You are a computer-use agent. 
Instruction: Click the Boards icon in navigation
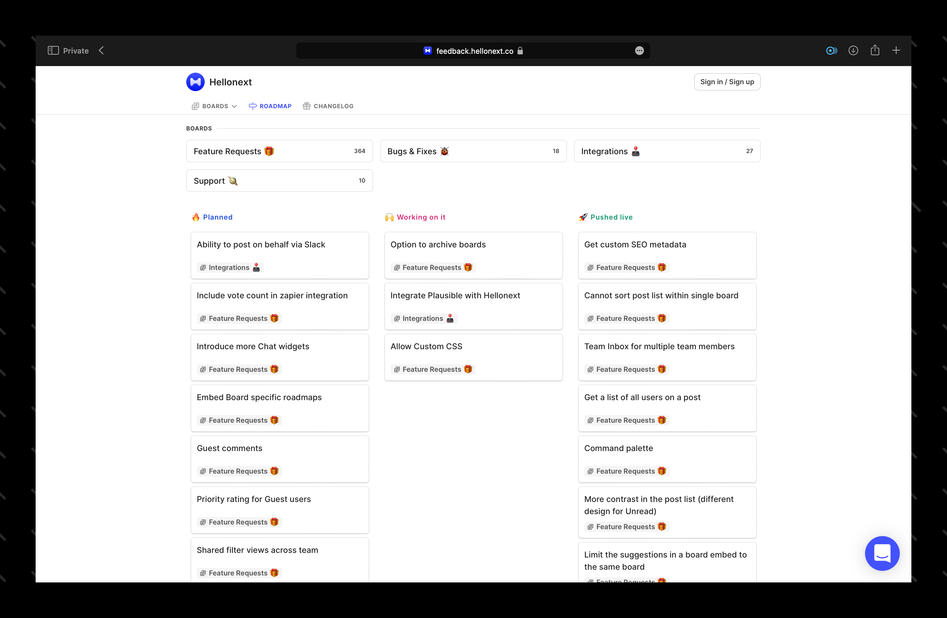click(195, 106)
